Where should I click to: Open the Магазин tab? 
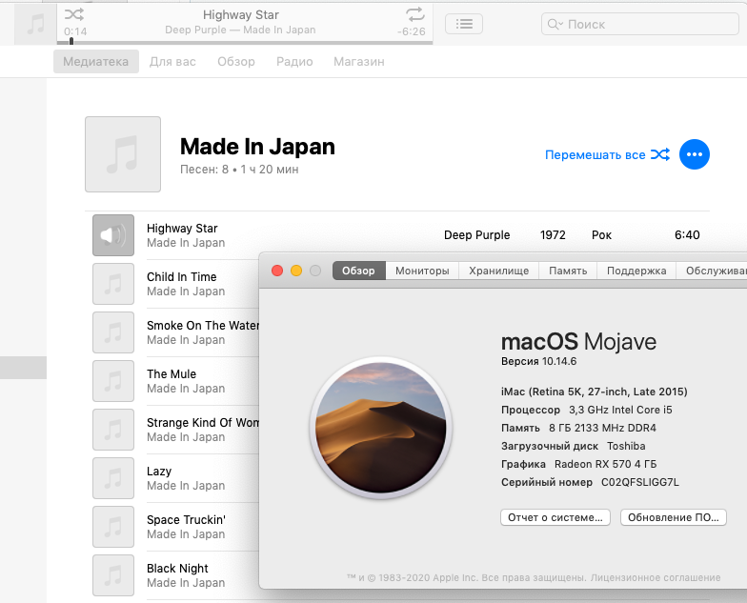(x=358, y=61)
